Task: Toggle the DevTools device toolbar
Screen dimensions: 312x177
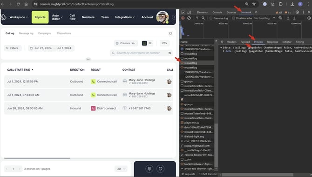Action: click(x=189, y=12)
